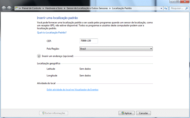Open Exibir atividade do local no Visualizador link
The width and height of the screenshot is (190, 118).
[72, 89]
